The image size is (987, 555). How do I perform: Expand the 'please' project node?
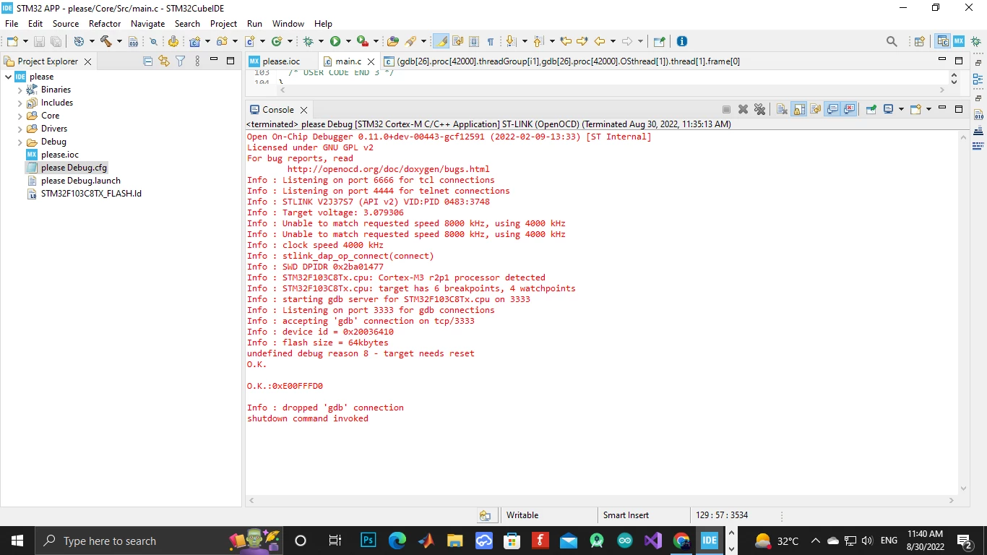tap(8, 77)
